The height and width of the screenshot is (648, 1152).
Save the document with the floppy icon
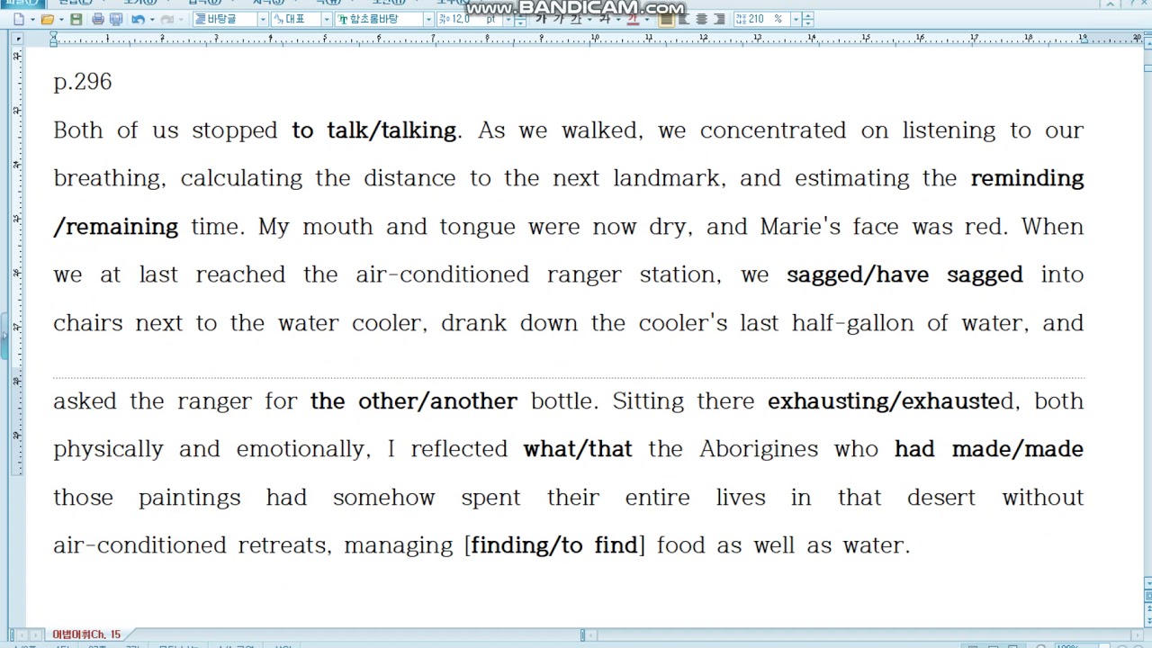76,19
